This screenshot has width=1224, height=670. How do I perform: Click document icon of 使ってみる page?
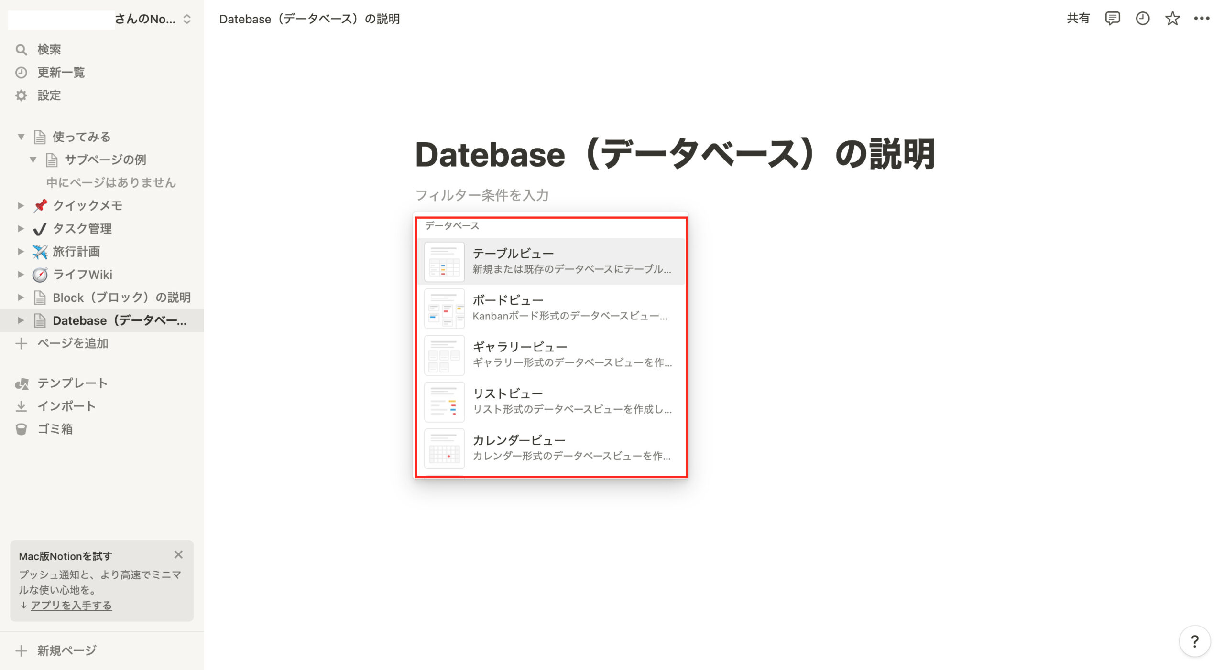(40, 137)
